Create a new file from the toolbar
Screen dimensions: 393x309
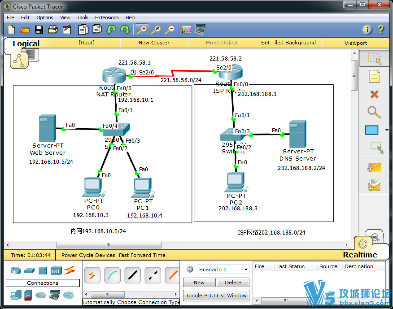click(11, 30)
